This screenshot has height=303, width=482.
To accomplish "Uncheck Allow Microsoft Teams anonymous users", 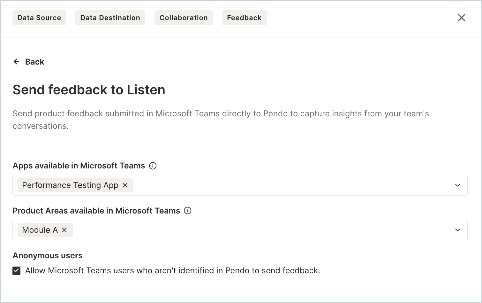I will [17, 271].
